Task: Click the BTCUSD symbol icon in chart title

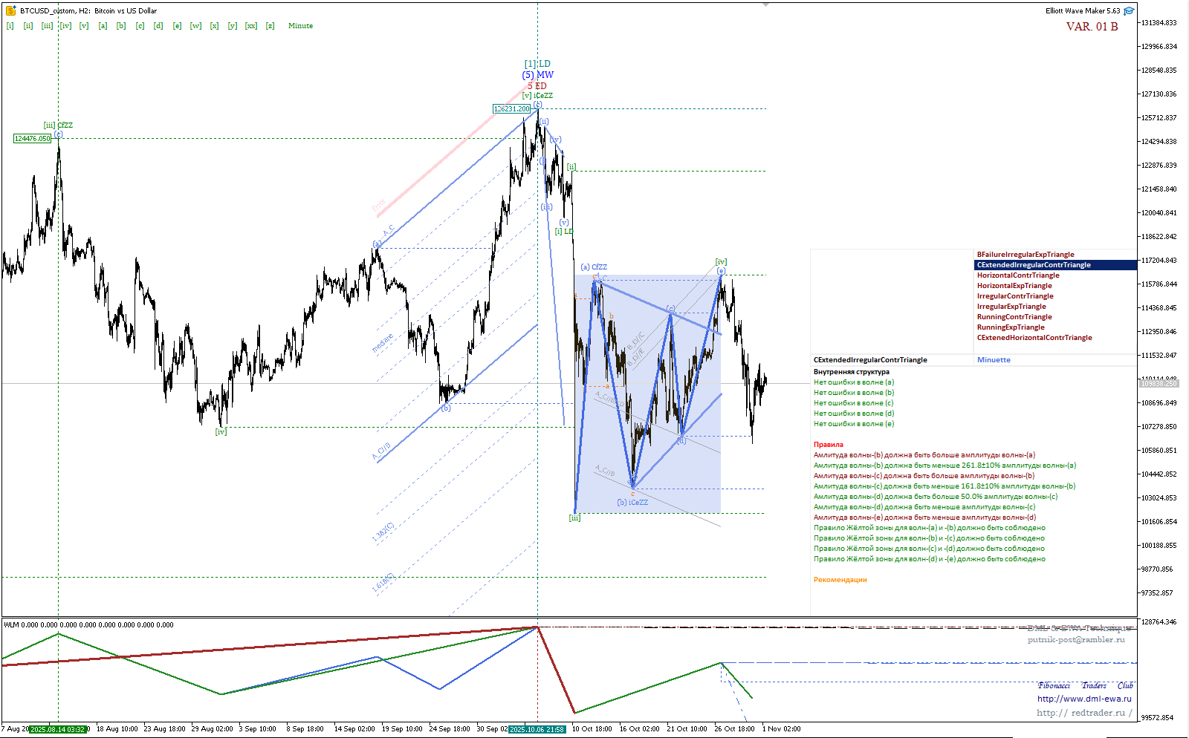Action: 10,10
